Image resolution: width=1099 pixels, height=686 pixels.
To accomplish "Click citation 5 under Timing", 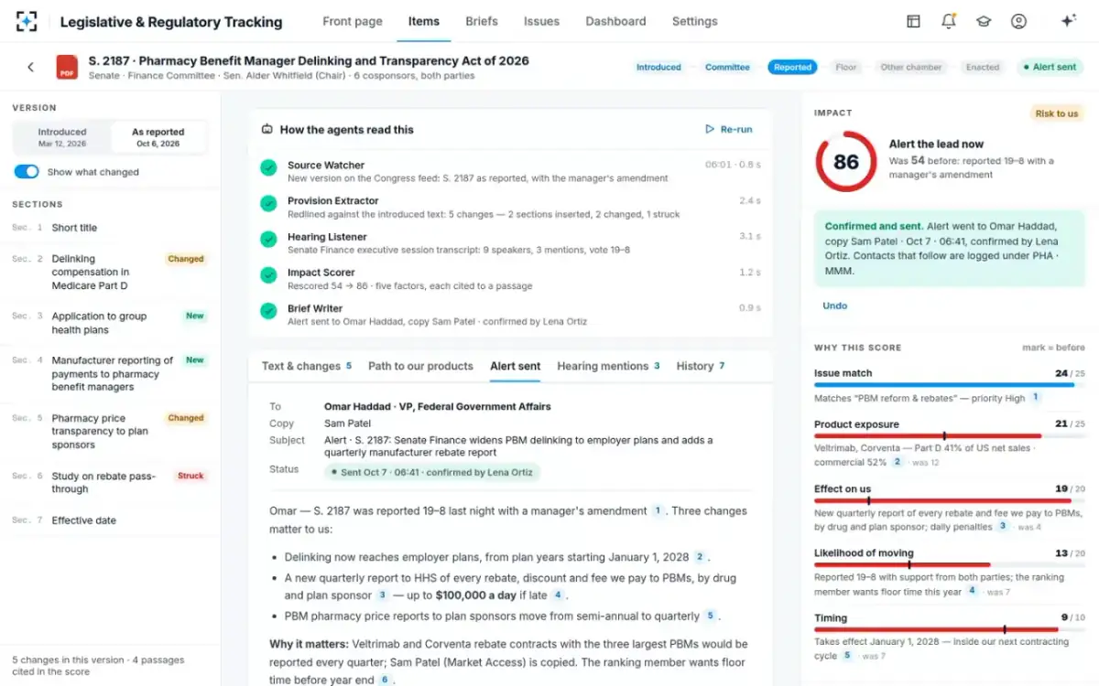I will pyautogui.click(x=847, y=656).
